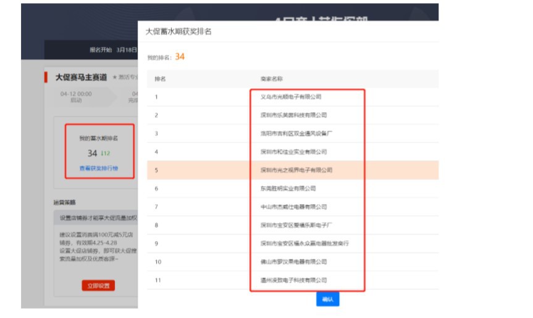This screenshot has width=533, height=318.
Task: Select rank 1 row 义乌市光顺电子有限公司
Action: pos(291,97)
